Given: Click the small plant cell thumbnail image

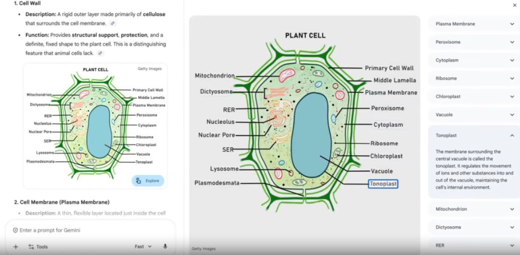Looking at the screenshot, I should tap(95, 126).
